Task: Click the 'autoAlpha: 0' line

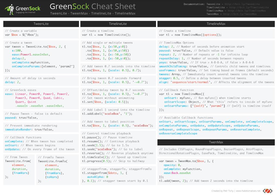Action: [x=97, y=177]
